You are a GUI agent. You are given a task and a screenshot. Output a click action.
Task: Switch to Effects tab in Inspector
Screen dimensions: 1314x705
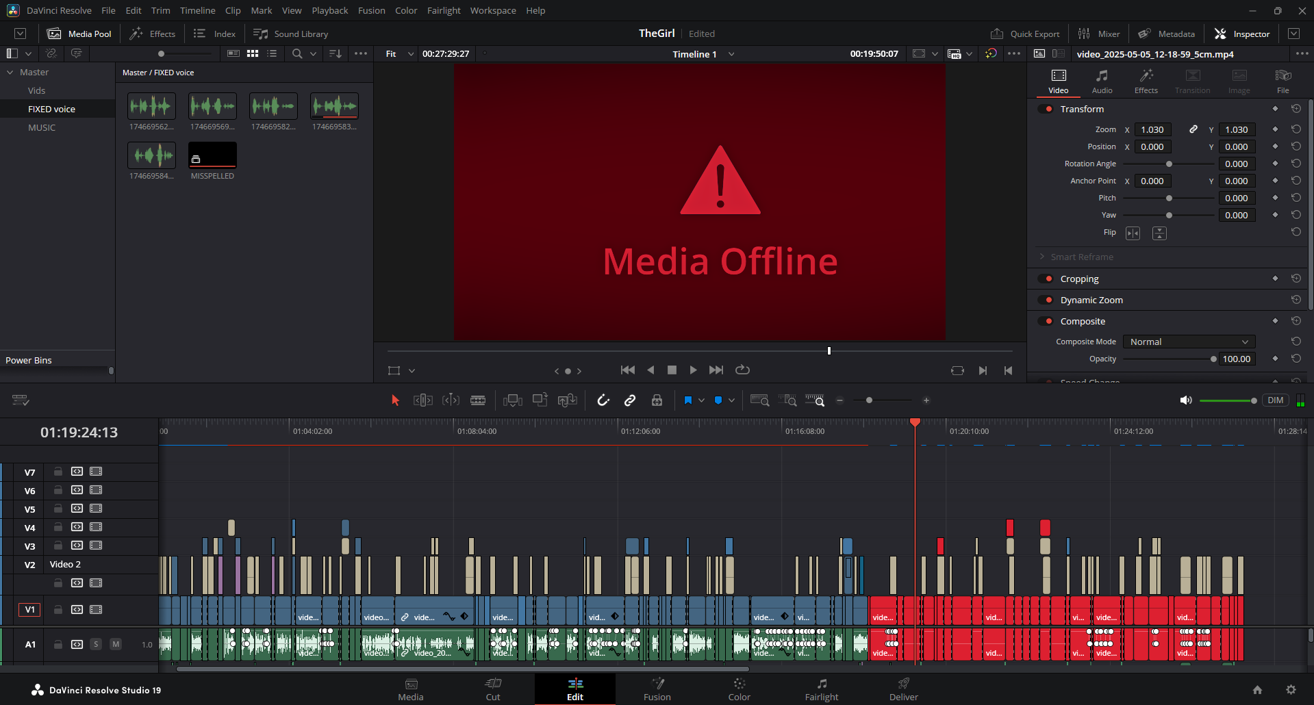1146,81
